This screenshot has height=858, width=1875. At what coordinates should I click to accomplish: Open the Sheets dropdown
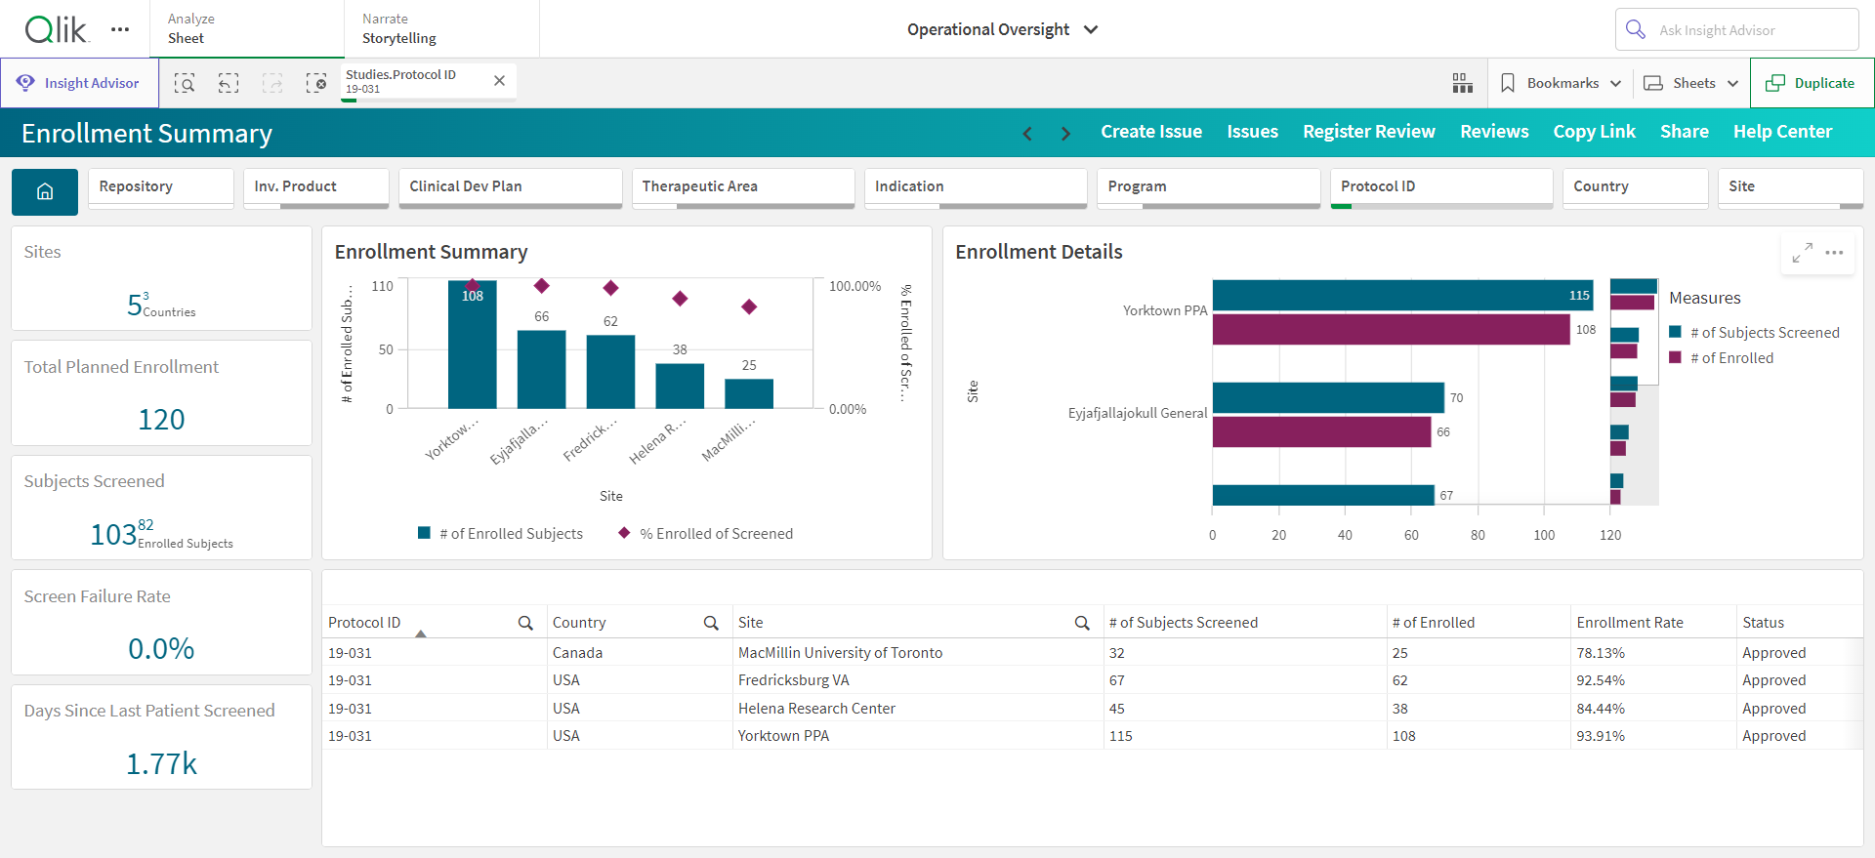pyautogui.click(x=1691, y=83)
